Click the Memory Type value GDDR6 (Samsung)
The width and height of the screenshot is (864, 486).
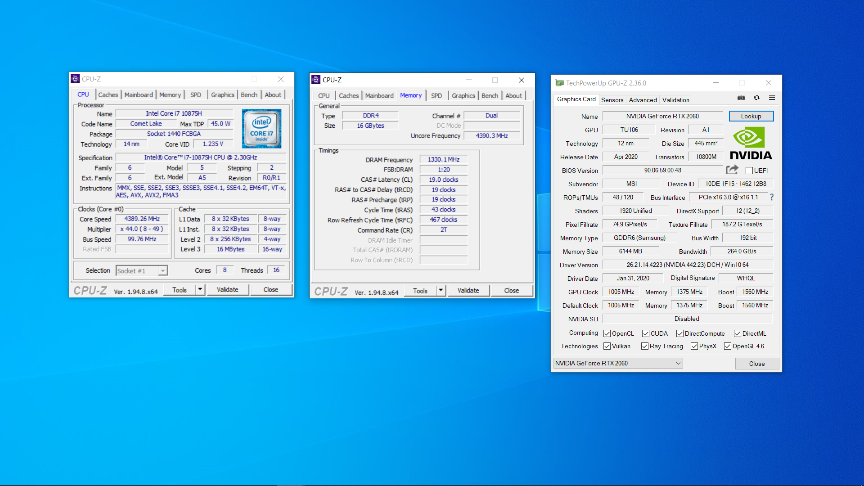point(640,238)
